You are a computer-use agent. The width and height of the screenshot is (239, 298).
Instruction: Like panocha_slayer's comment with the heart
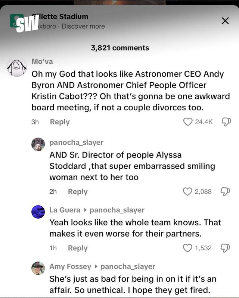[187, 191]
